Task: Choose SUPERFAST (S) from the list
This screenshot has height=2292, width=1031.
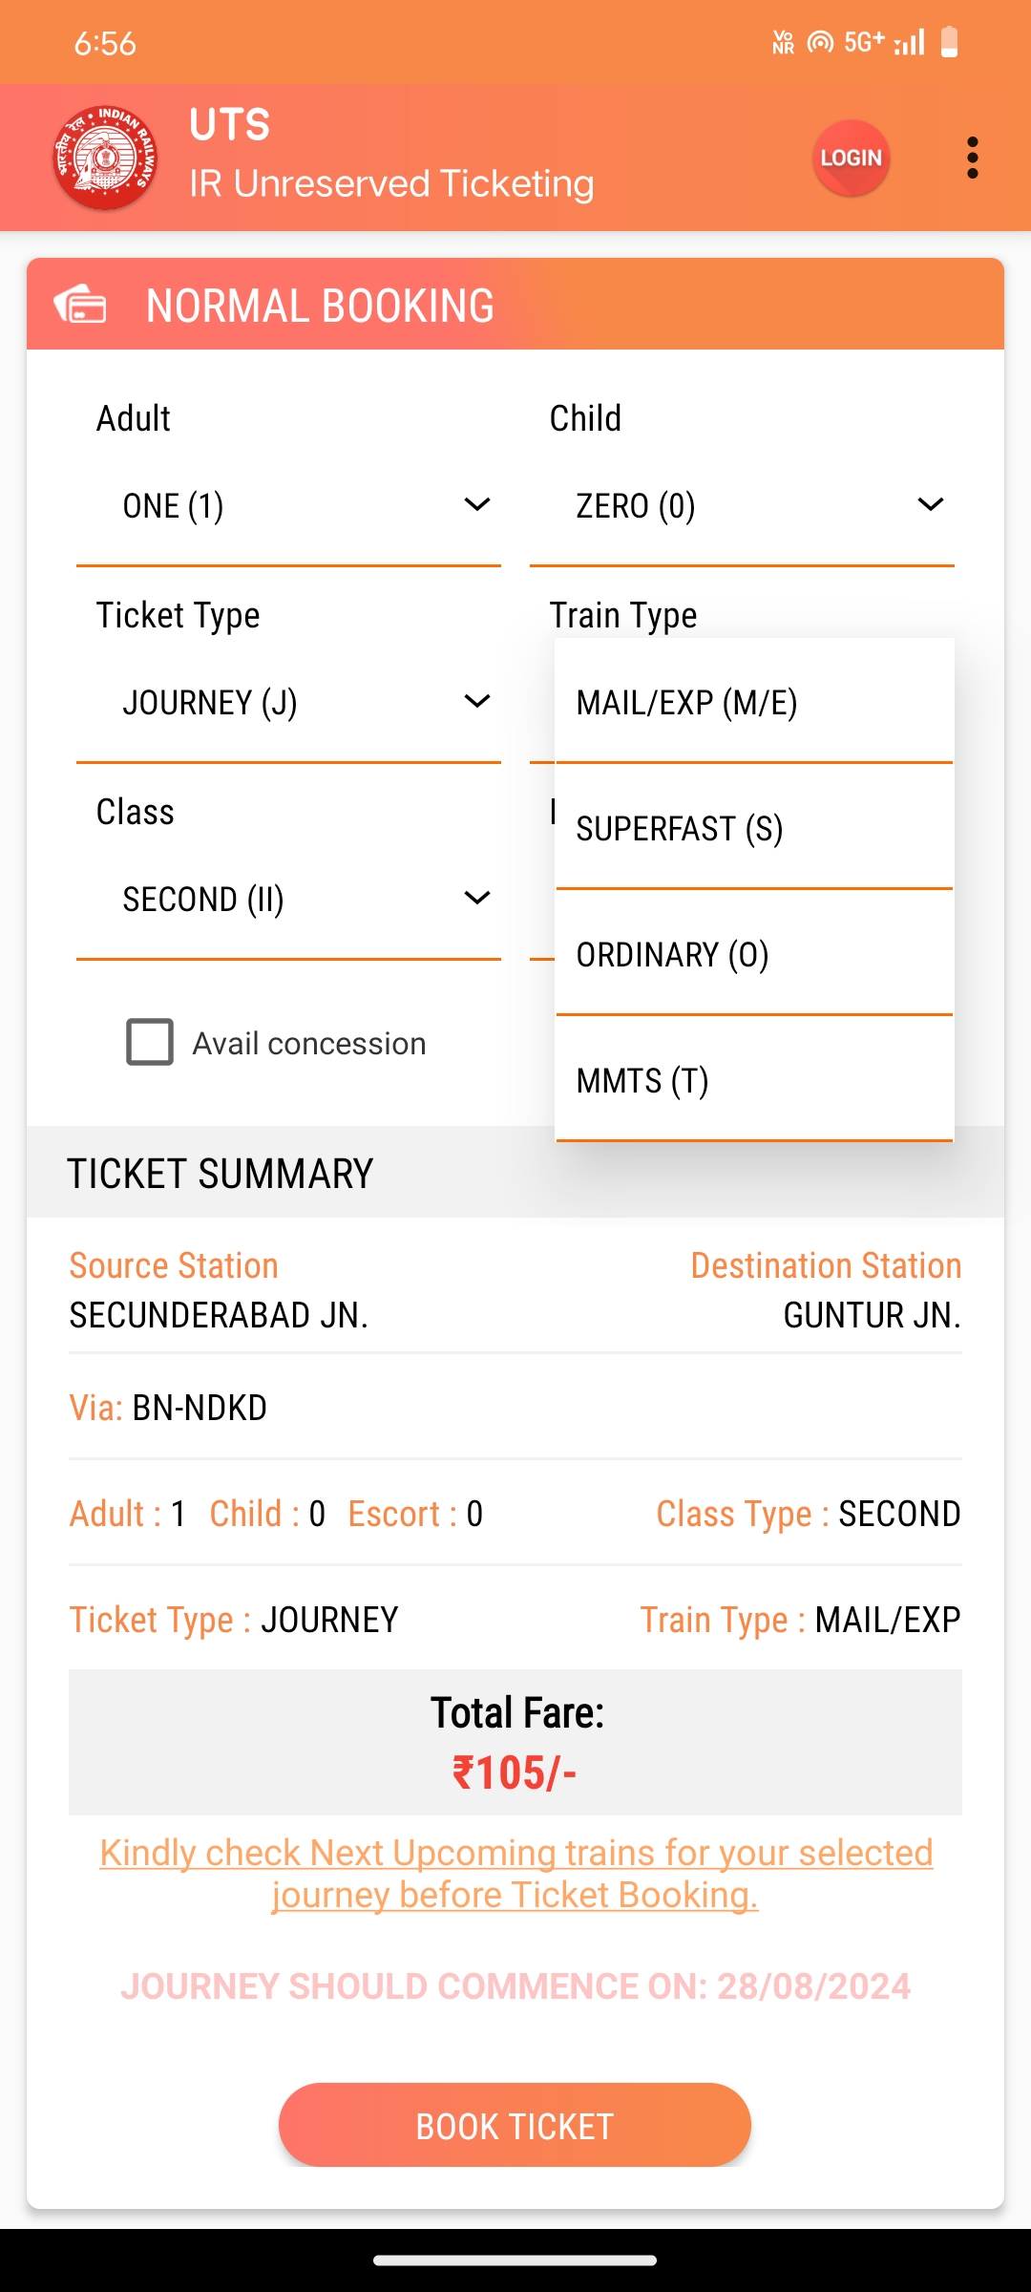Action: click(754, 828)
